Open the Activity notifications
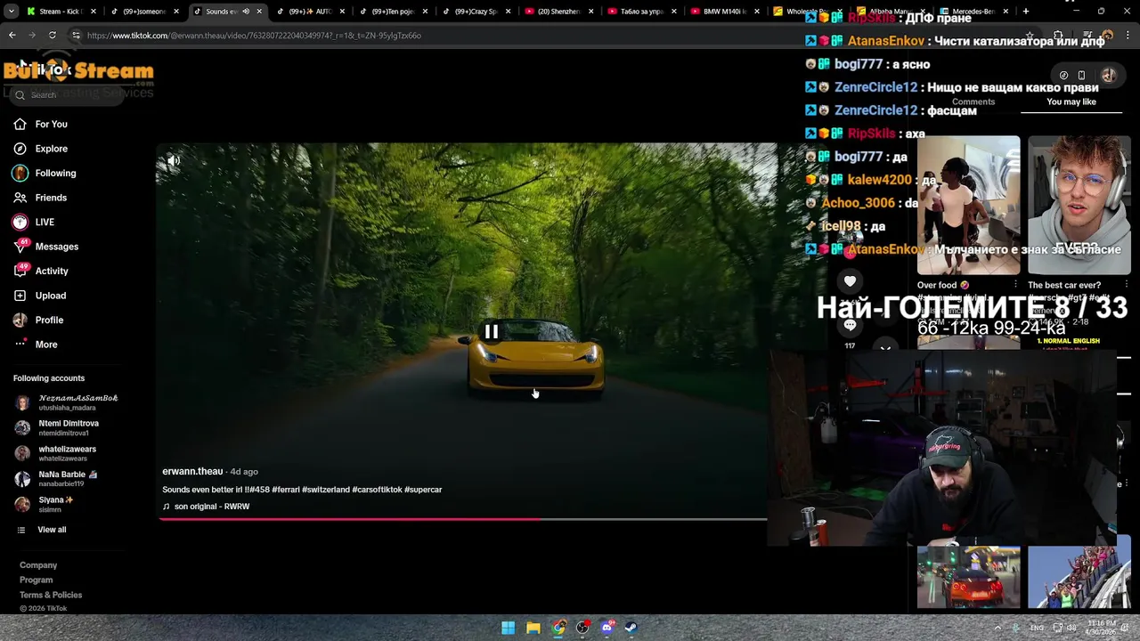 (x=41, y=271)
